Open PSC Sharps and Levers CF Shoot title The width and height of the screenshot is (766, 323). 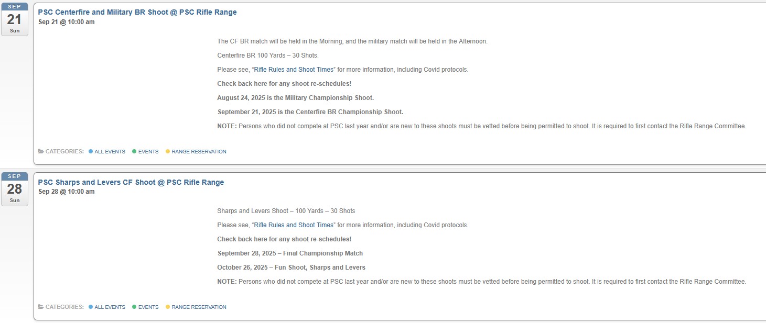click(131, 182)
